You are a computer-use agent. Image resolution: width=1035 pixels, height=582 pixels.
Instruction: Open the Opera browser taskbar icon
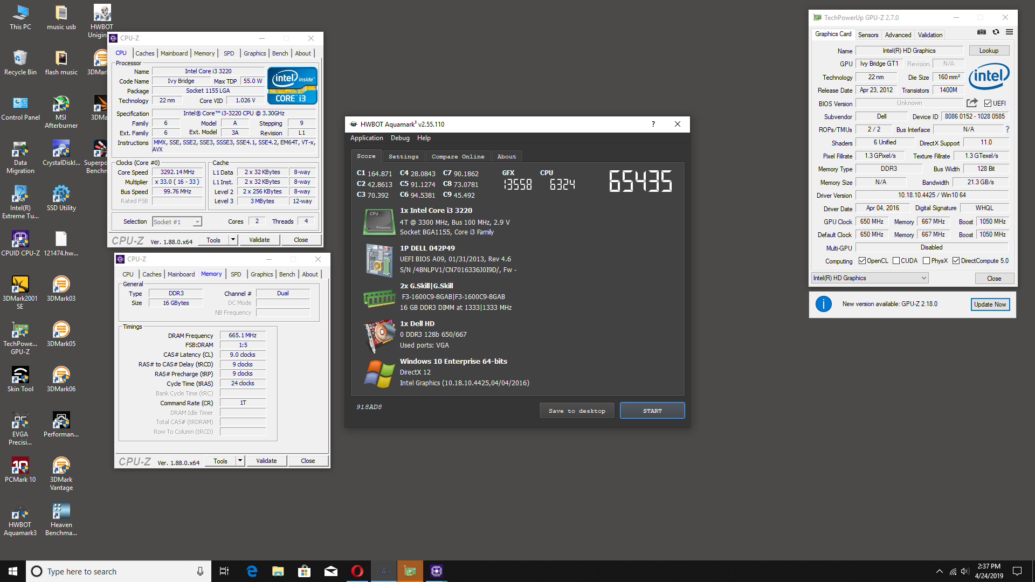coord(357,571)
